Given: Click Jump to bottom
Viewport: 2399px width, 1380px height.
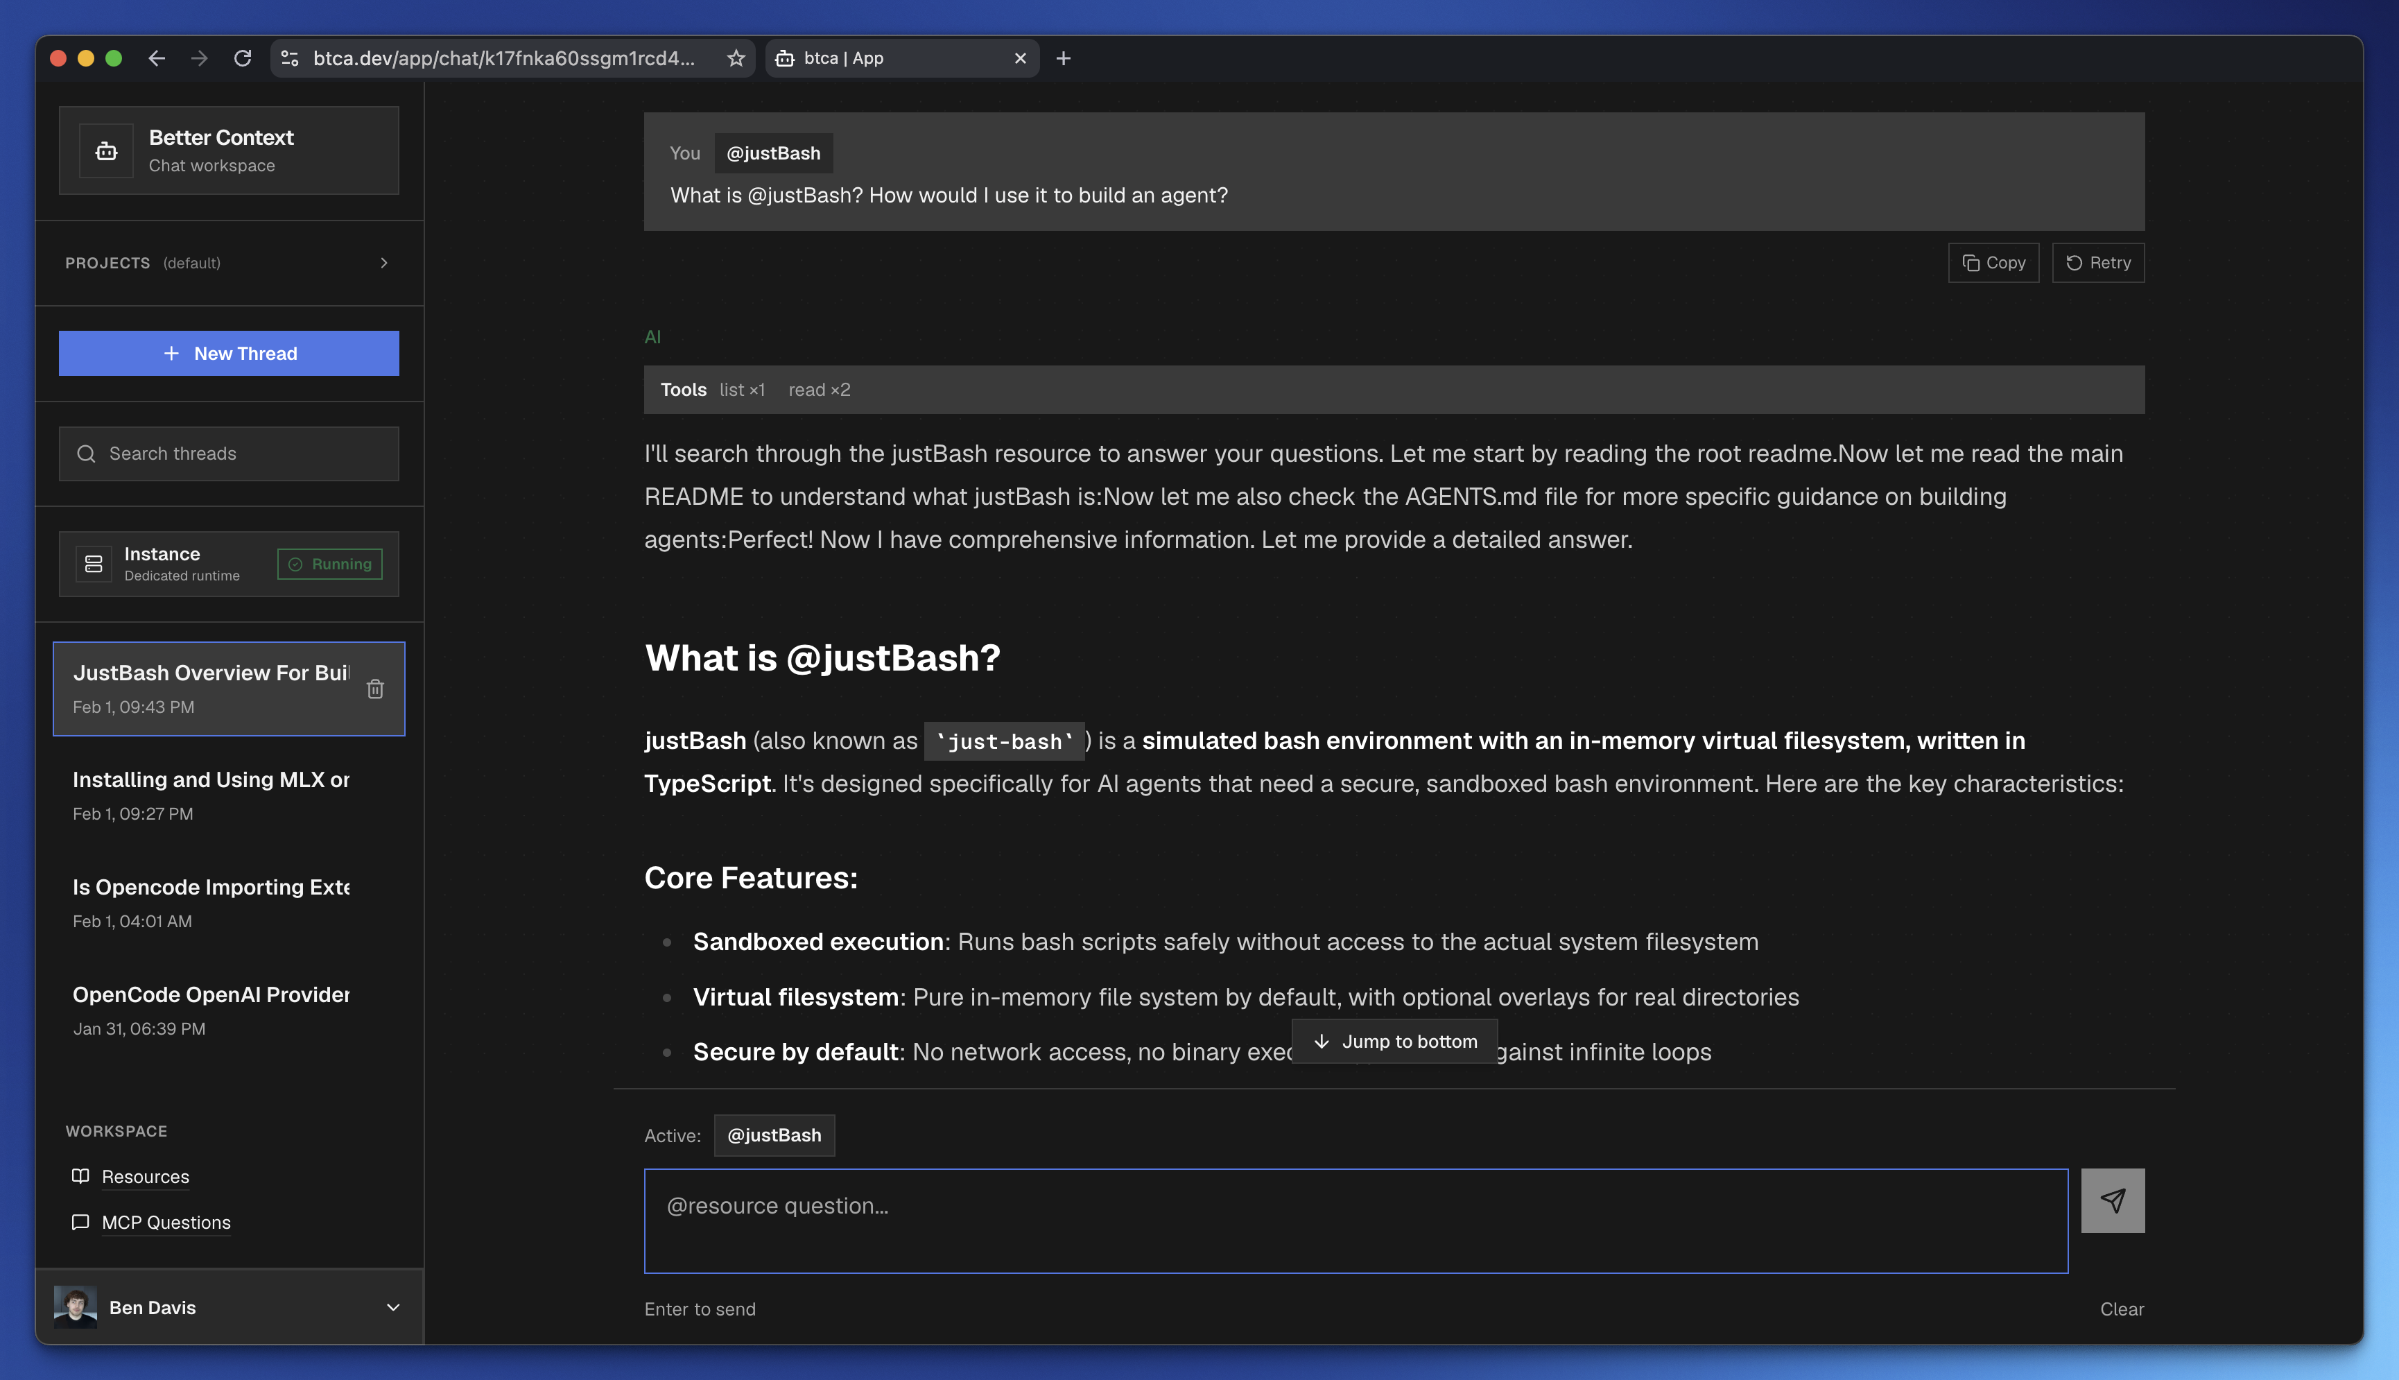Looking at the screenshot, I should 1393,1041.
